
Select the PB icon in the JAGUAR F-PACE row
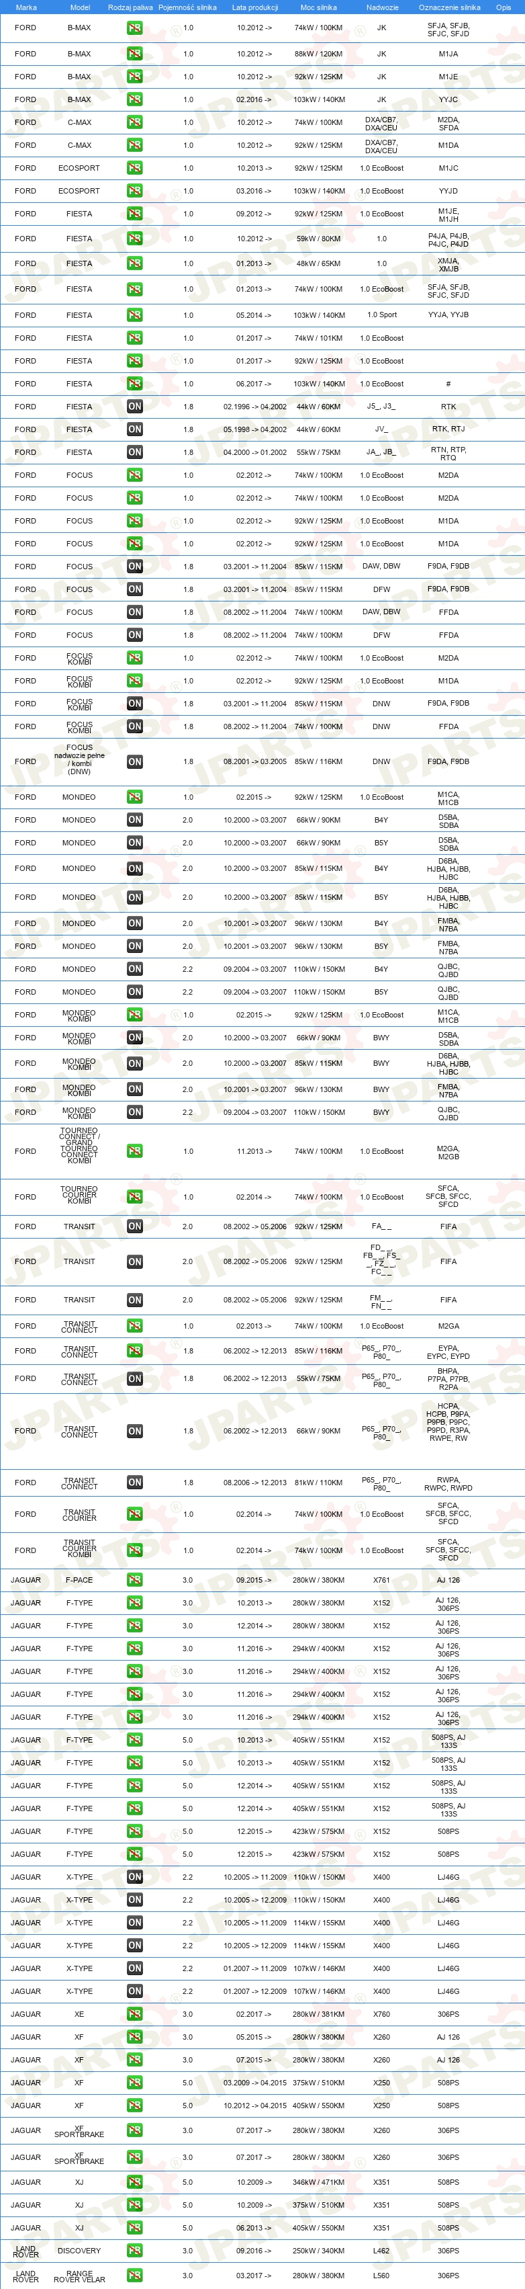[134, 1580]
